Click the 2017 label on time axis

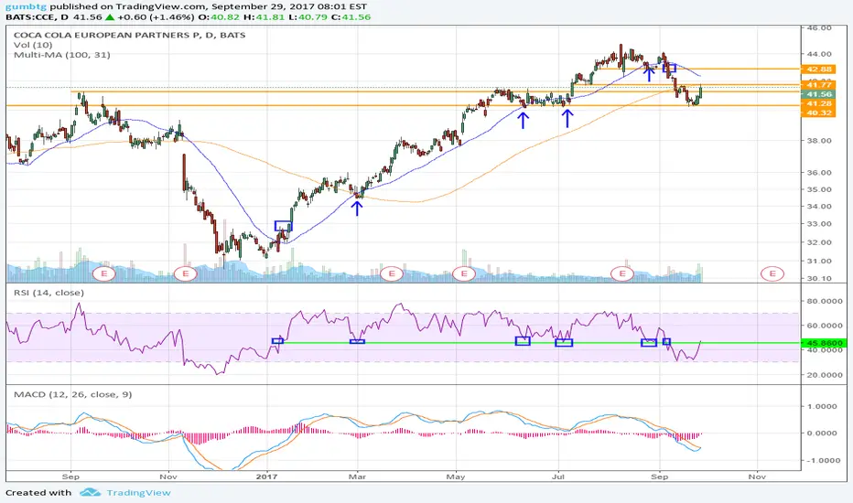(266, 476)
